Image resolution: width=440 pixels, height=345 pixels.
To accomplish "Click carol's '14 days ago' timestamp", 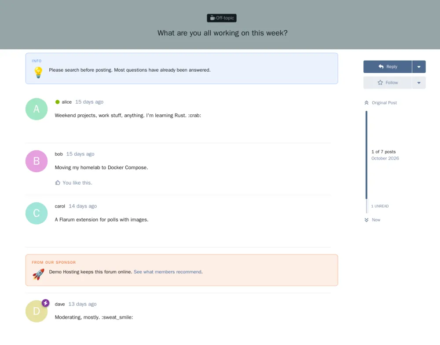I will (83, 206).
